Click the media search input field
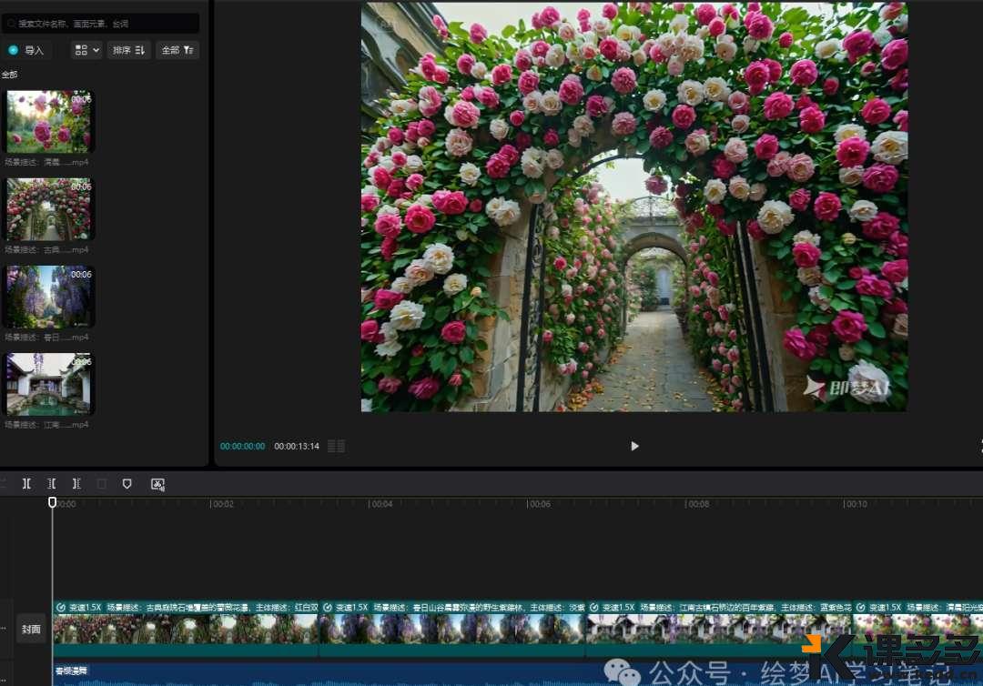 tap(100, 23)
